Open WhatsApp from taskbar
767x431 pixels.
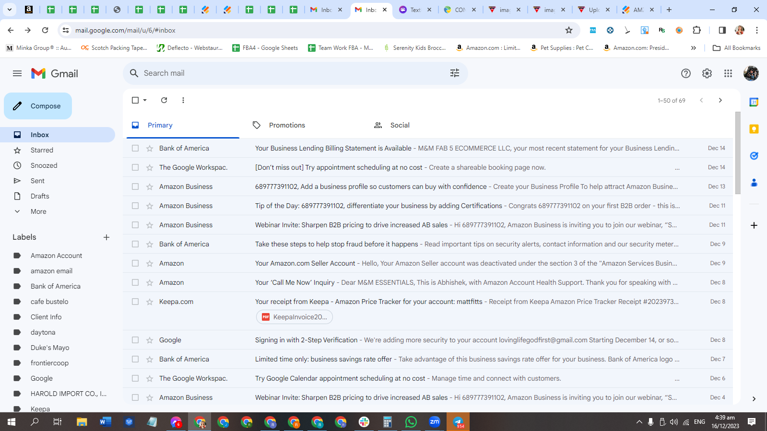coord(411,422)
